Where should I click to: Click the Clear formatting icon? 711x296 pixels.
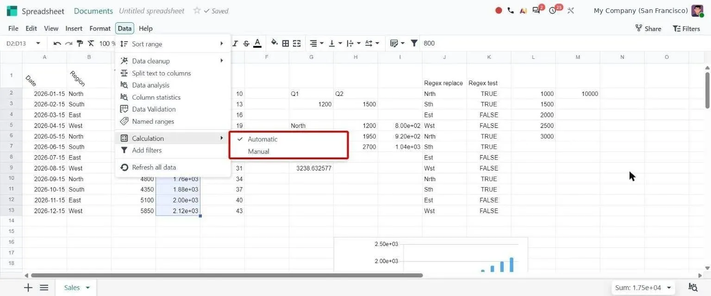[x=91, y=44]
